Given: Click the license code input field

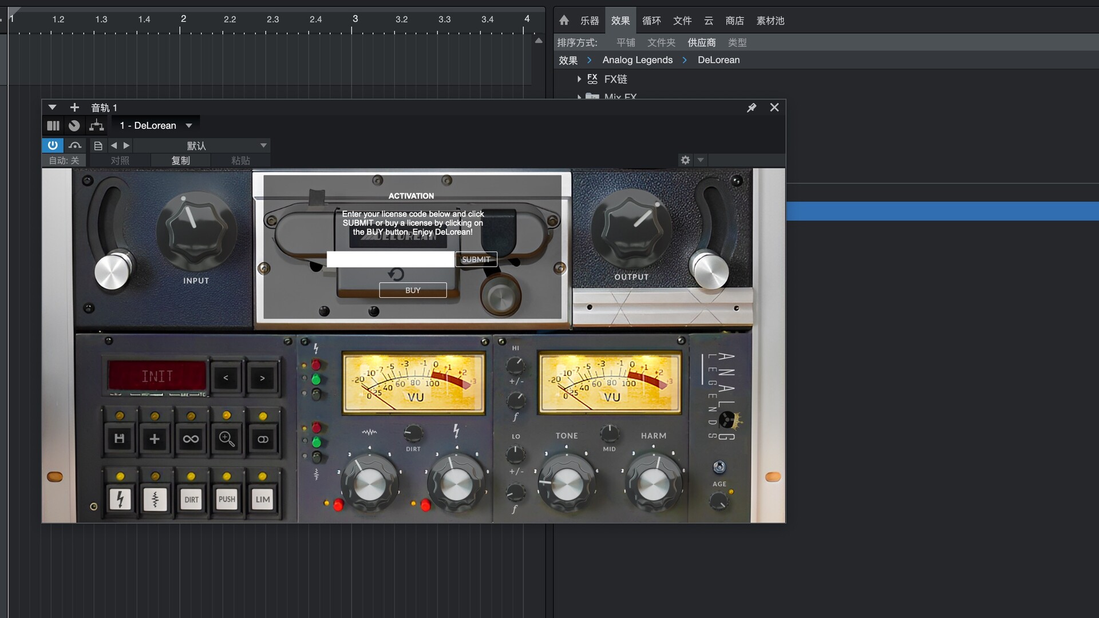Looking at the screenshot, I should coord(390,259).
